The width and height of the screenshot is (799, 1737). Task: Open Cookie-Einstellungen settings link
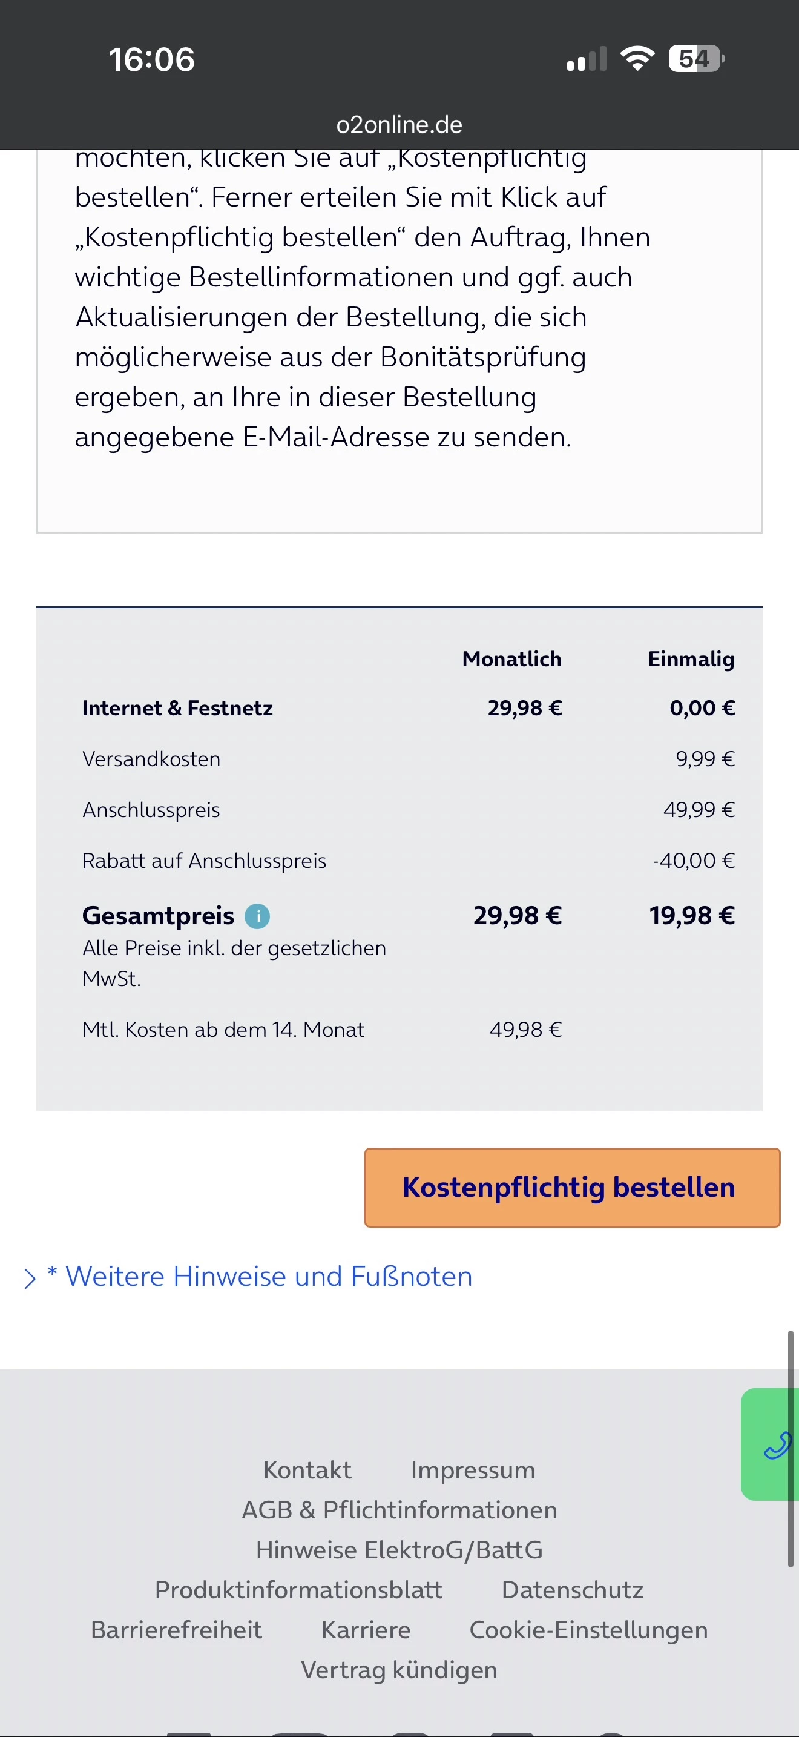click(588, 1630)
